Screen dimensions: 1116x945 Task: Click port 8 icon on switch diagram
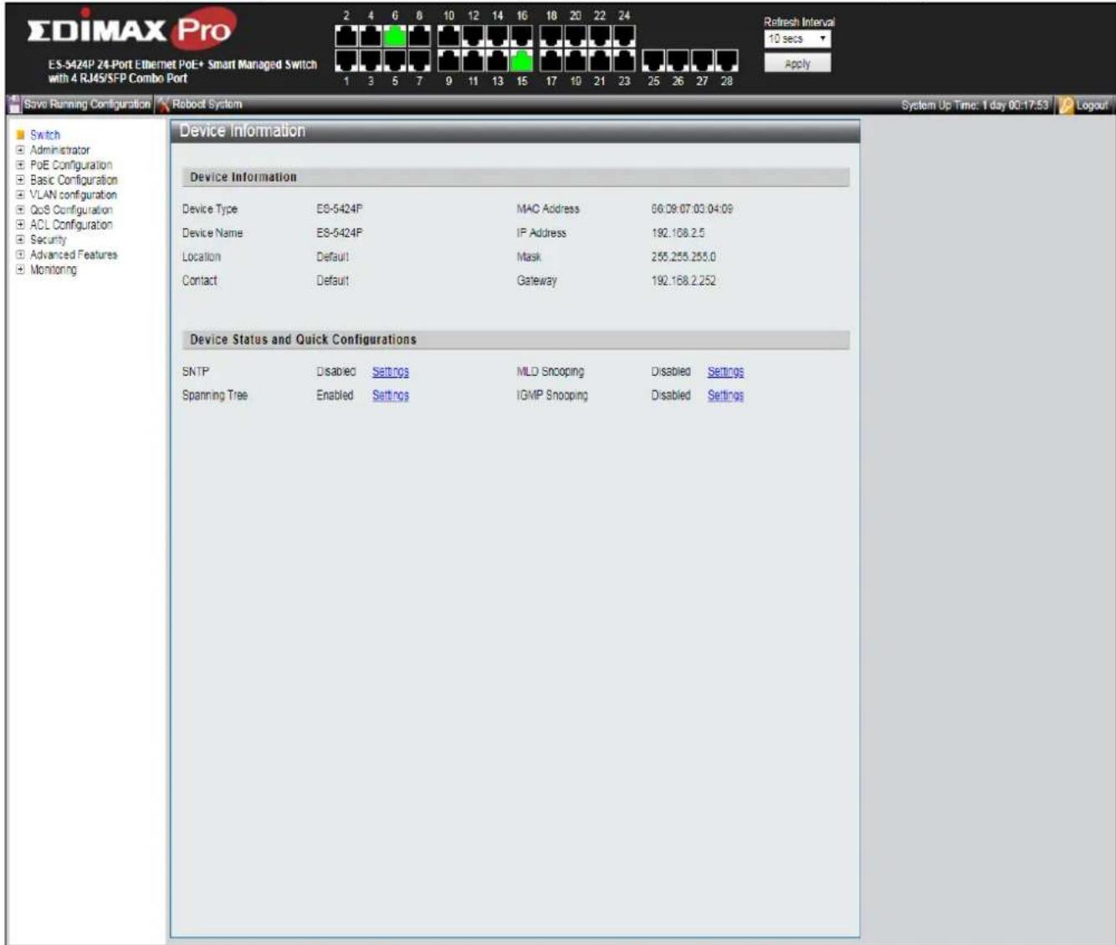419,36
